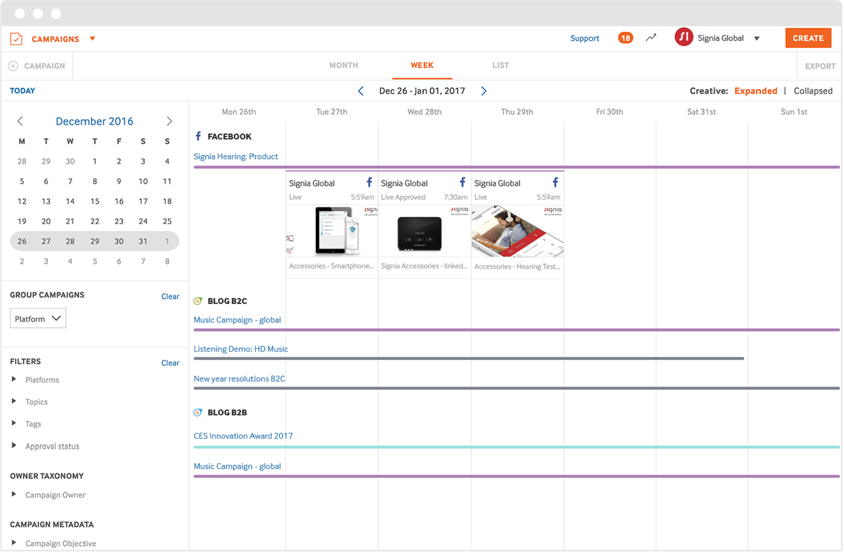The image size is (844, 552).
Task: Open the analytics trend line icon
Action: [651, 37]
